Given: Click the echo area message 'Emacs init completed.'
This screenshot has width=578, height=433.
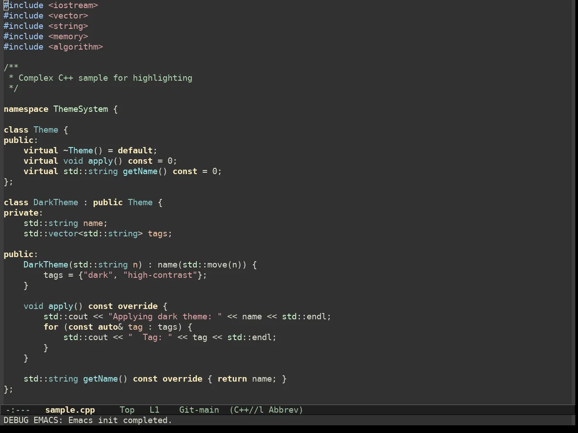Looking at the screenshot, I should click(x=120, y=420).
